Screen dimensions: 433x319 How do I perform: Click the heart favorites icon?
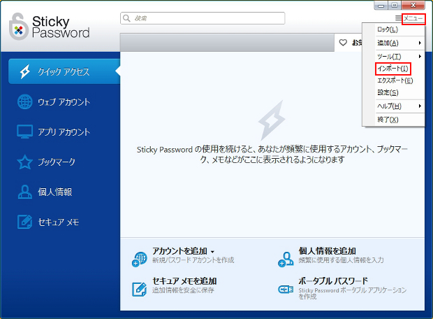click(343, 43)
